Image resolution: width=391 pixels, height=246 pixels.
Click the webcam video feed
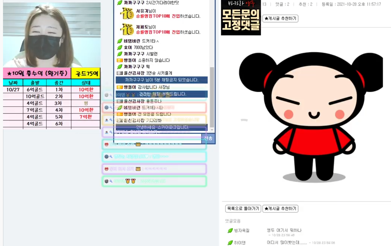[x=52, y=35]
